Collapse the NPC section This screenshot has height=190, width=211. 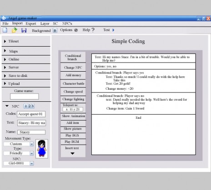pos(7,106)
